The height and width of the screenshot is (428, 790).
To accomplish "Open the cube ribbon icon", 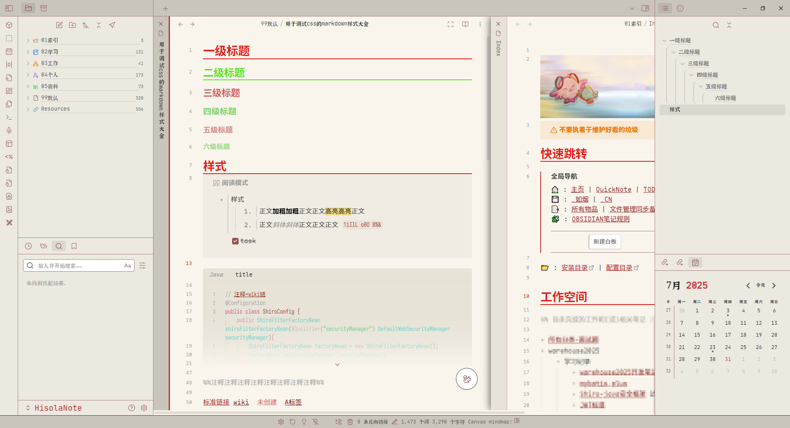I will [x=9, y=25].
